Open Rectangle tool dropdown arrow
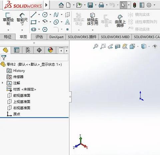This screenshot has width=160, height=155. [39, 22]
